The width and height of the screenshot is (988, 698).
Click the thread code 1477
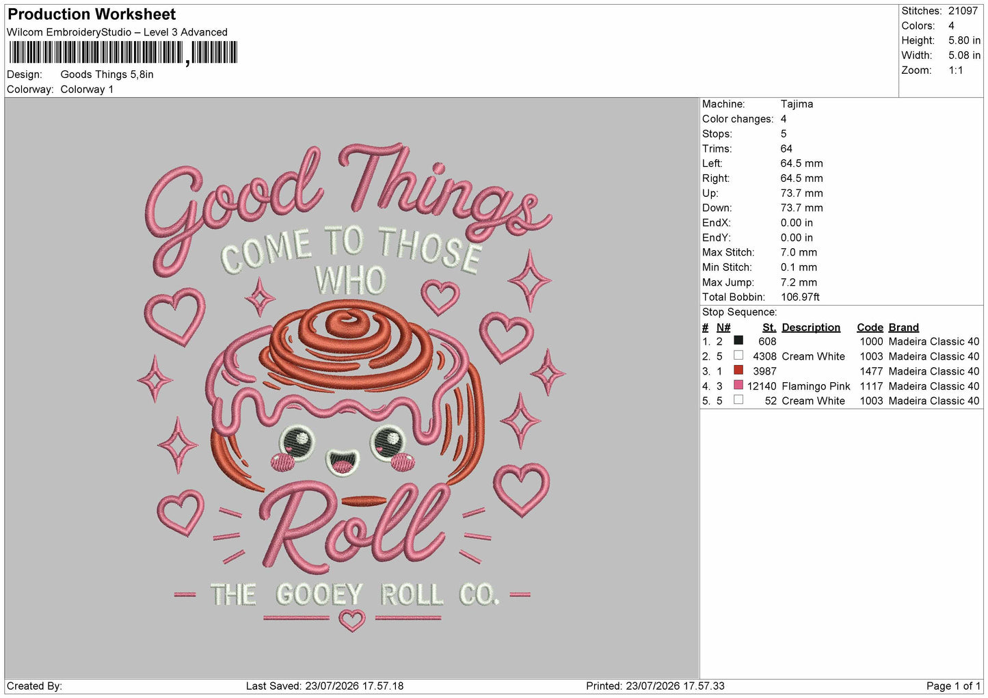coord(871,371)
